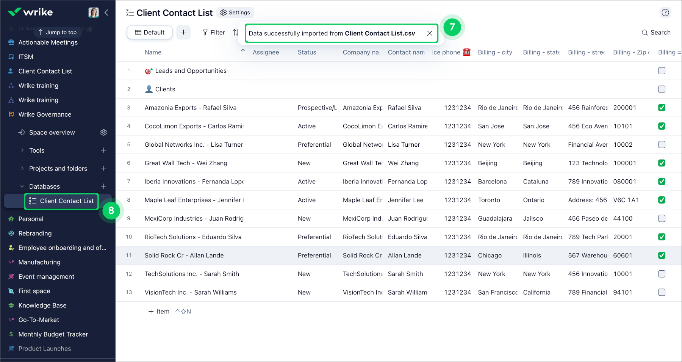Viewport: 682px width, 362px height.
Task: Check the checkbox on the TechSolutions Inc. row
Action: pos(662,274)
